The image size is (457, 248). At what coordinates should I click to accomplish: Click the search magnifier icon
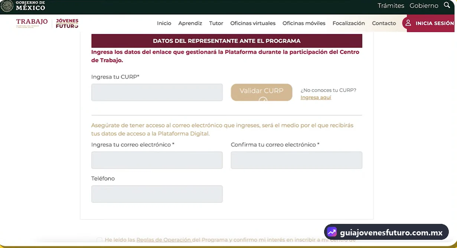click(447, 6)
